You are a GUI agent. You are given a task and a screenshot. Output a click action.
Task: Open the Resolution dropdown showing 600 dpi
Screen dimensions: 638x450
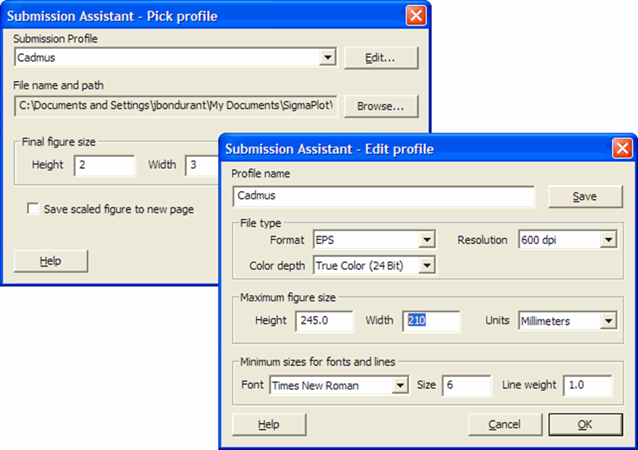coord(608,240)
